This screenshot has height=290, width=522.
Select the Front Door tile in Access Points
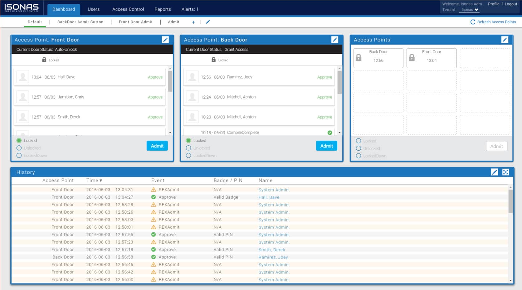coord(432,58)
